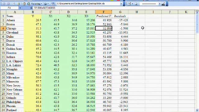Image resolution: width=199 pixels, height=112 pixels.
Task: Select predicted value 71.952 for Lakers
Action: coord(104,65)
